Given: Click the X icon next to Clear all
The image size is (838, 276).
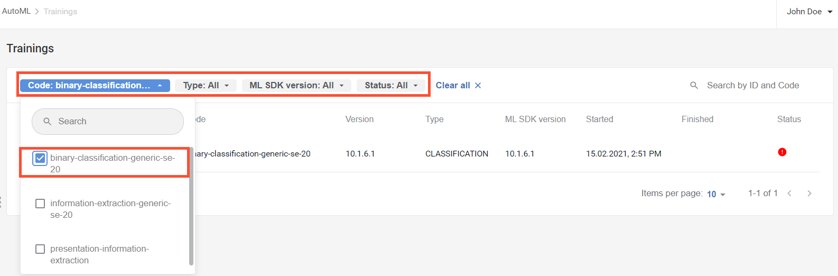Looking at the screenshot, I should point(478,85).
